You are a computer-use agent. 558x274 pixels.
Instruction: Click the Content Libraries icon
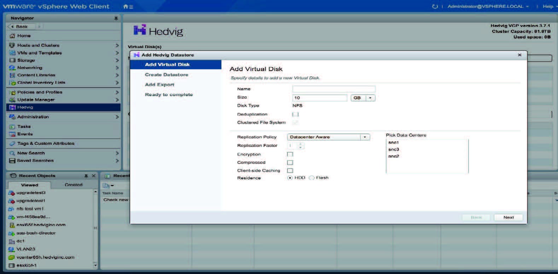[x=12, y=75]
